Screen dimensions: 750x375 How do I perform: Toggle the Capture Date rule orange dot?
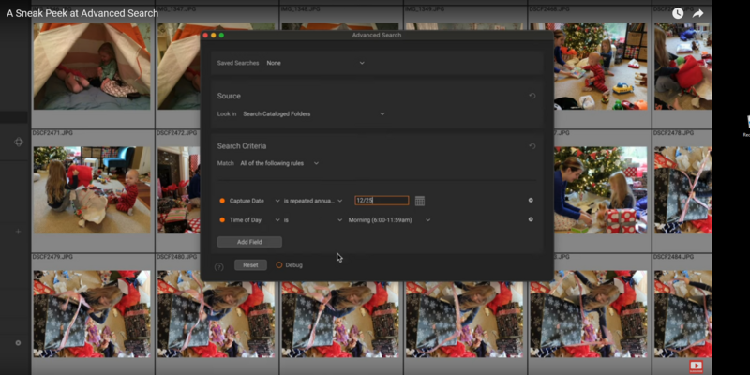tap(222, 201)
